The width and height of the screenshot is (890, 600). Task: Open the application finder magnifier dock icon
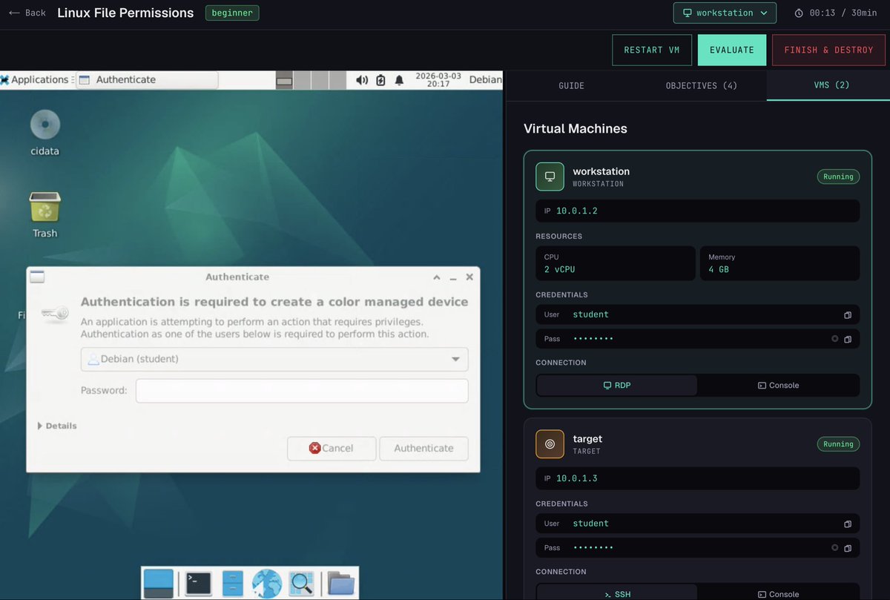tap(302, 584)
